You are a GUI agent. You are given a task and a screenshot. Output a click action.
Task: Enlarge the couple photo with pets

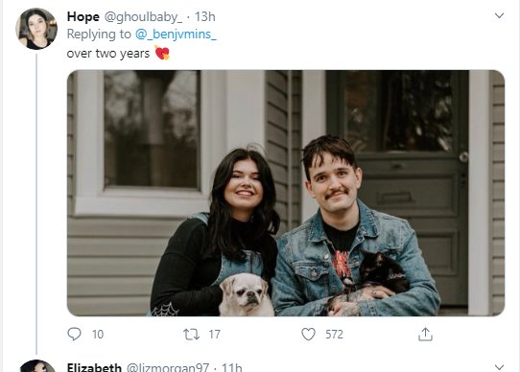coord(286,193)
